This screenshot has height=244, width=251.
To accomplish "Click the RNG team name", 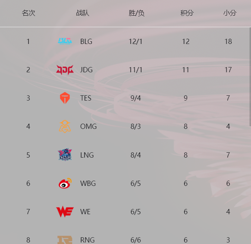I will (87, 240).
